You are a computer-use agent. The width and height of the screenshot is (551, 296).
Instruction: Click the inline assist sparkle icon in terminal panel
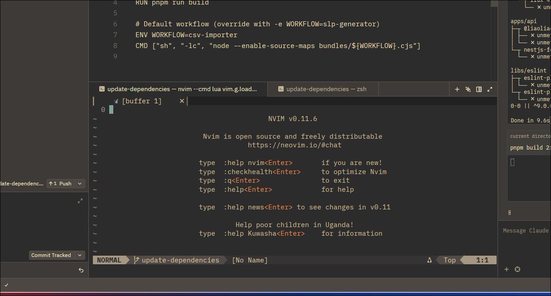click(468, 89)
